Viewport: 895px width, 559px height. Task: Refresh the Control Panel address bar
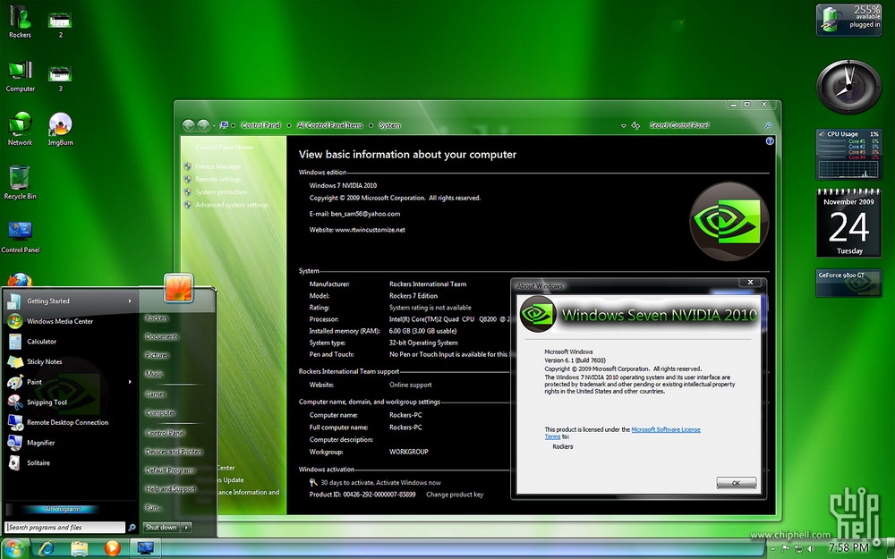[635, 125]
